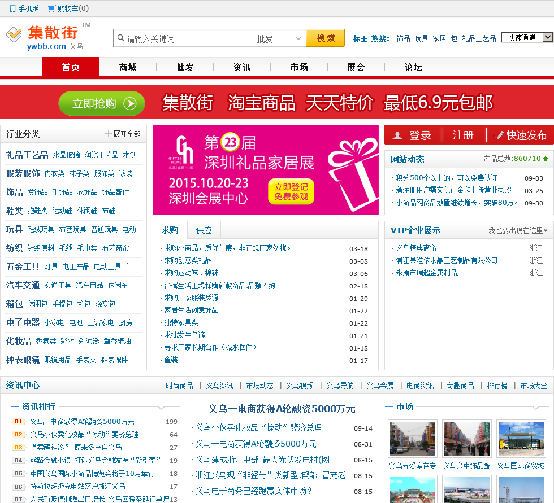Open the 手机版 link
Viewport: 554px width, 503px height.
[28, 8]
